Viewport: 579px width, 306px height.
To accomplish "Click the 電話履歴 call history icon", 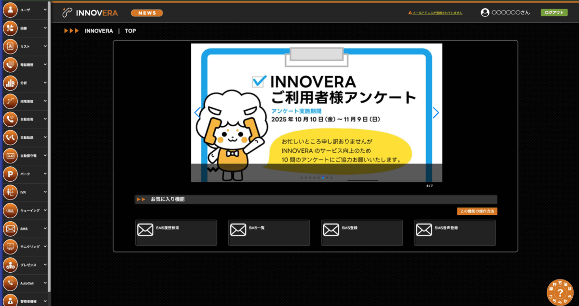I will coord(10,65).
